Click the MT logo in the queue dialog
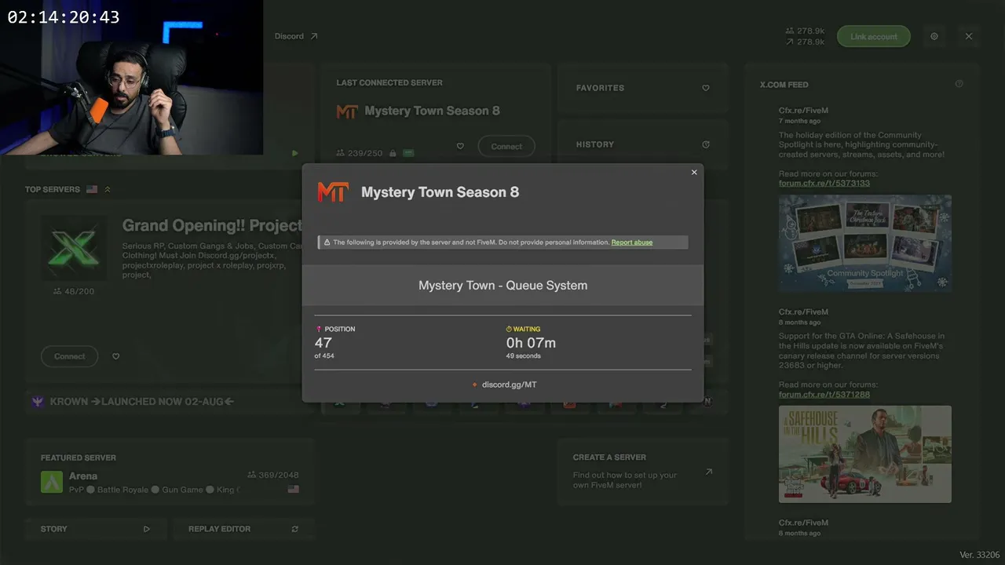1005x565 pixels. click(332, 192)
